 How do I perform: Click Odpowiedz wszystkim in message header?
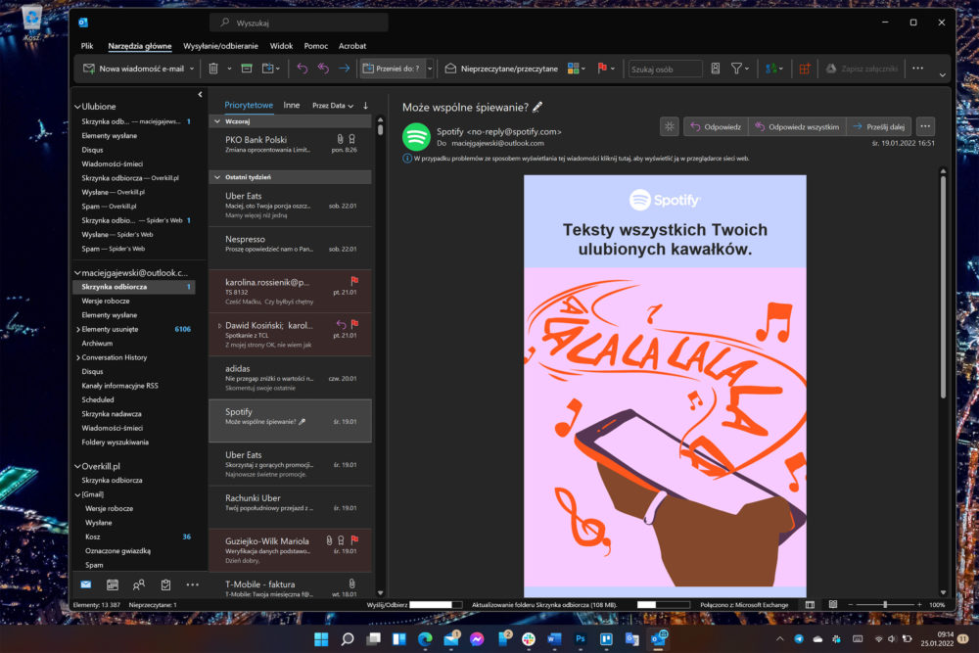click(797, 126)
